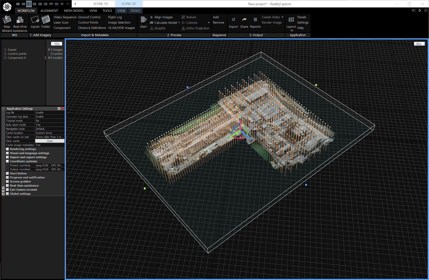This screenshot has height=280, width=429.
Task: Select the blue handle at the box's top-left edge
Action: pyautogui.click(x=187, y=87)
